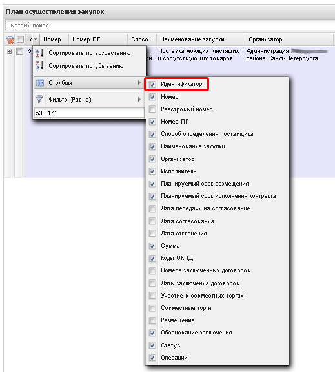Screen dimensions: 335x372
Task: Toggle select-all checkbox in table header
Action: point(21,39)
